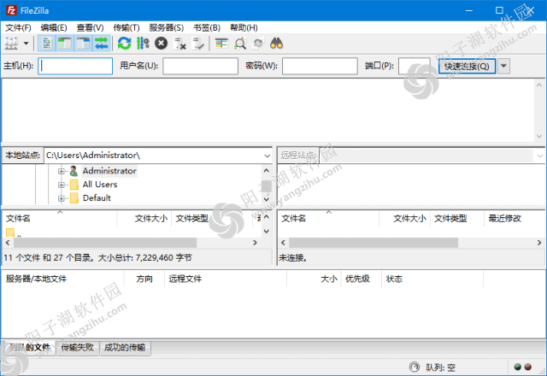Open the 文件(F) menu

(x=18, y=27)
